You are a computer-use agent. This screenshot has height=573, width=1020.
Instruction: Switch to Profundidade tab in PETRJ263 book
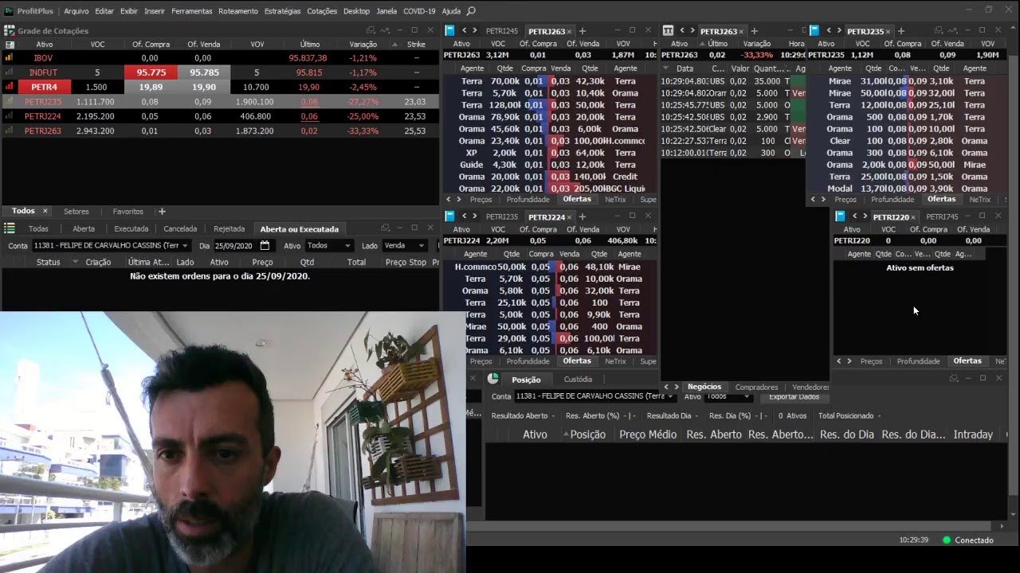click(528, 200)
